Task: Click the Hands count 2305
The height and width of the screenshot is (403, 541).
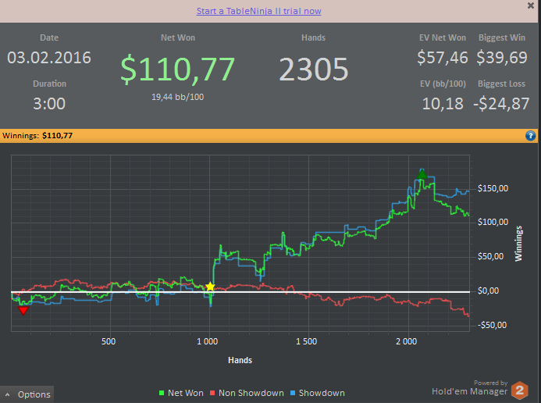Action: click(314, 70)
